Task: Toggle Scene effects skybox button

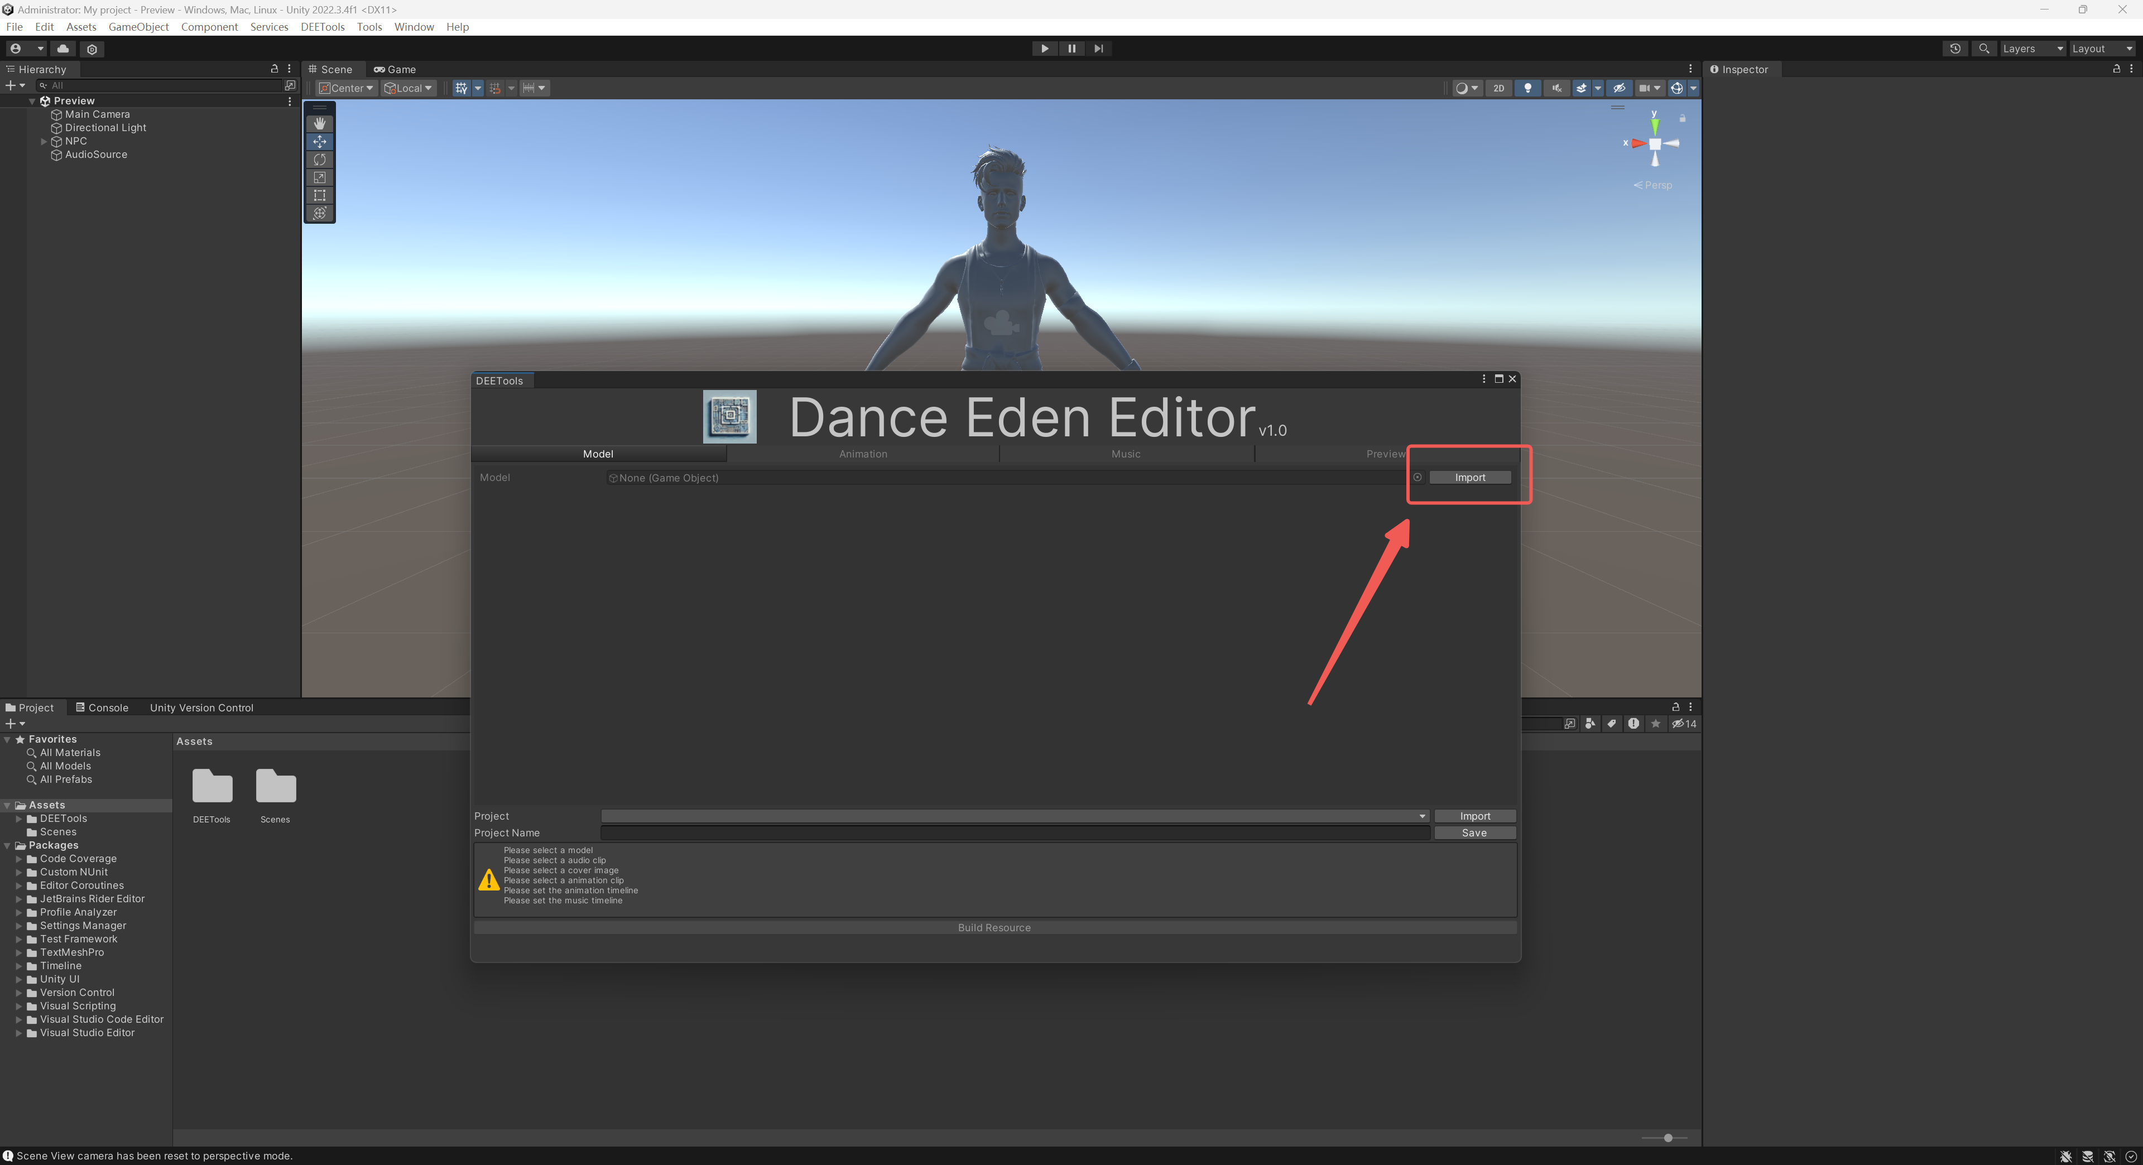Action: coord(1582,88)
